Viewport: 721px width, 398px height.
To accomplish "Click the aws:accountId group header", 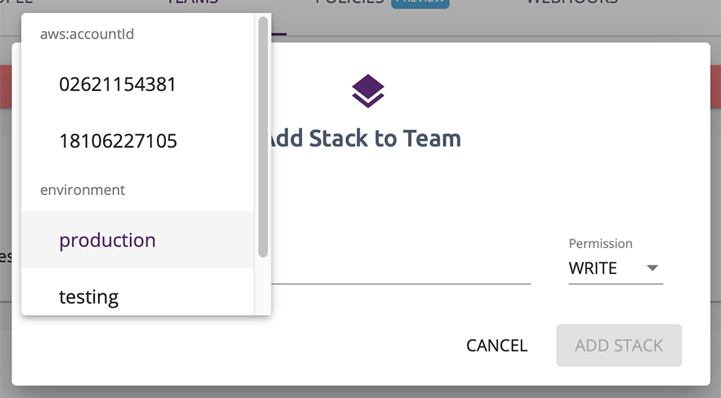I will (x=87, y=34).
